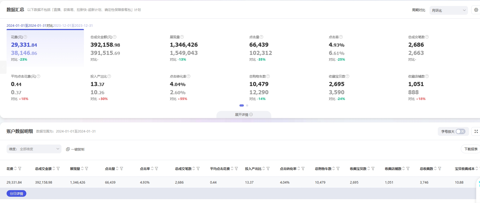Click the help icon beside 点击转化率 metric
The height and width of the screenshot is (203, 480).
point(188,77)
